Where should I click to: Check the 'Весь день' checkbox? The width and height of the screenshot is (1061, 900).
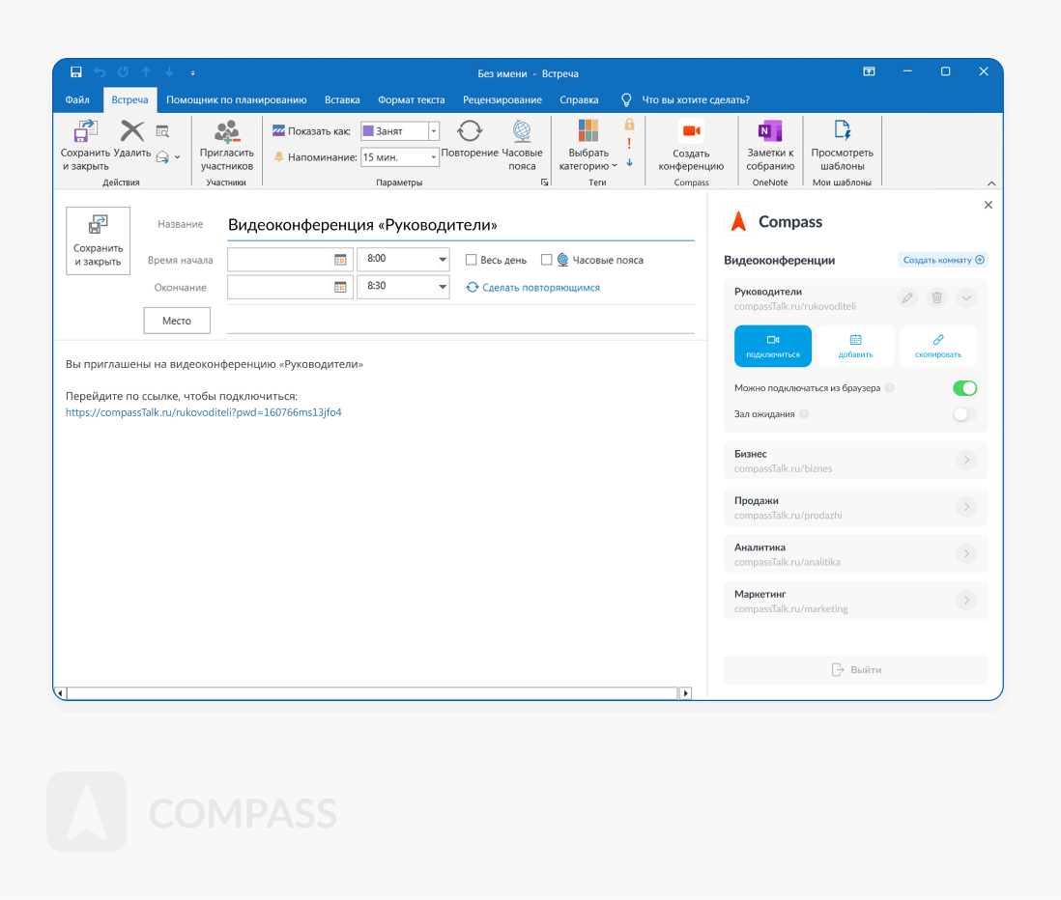[x=472, y=260]
